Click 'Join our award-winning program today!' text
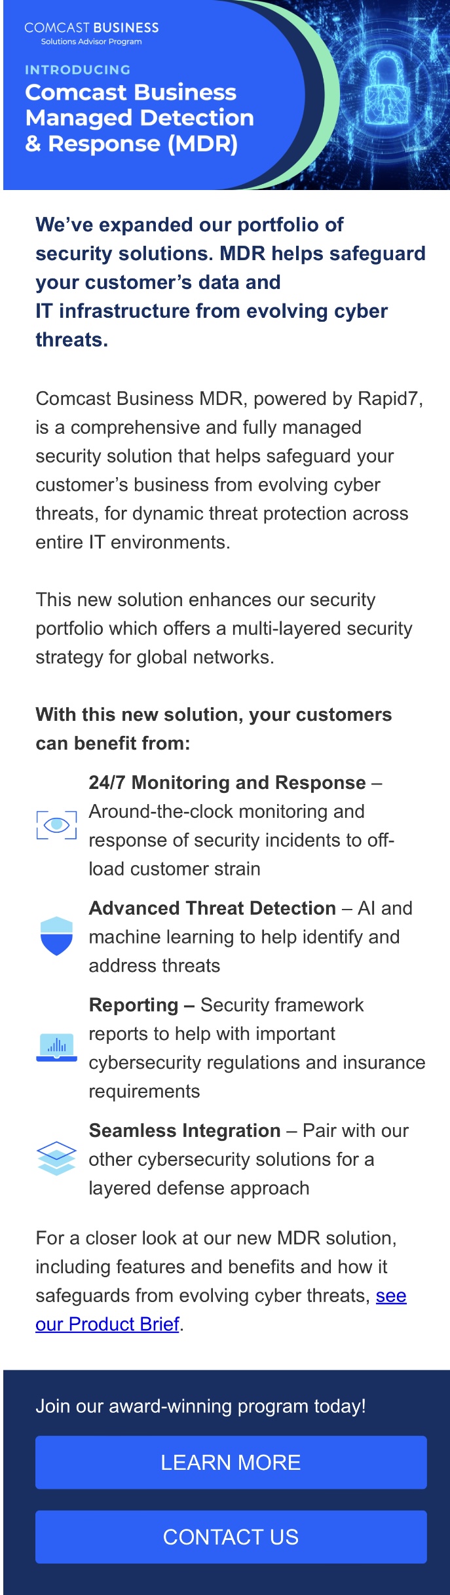The image size is (450, 1595). coord(200,1406)
